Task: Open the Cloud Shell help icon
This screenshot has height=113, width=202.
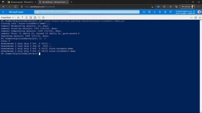Action: click(x=22, y=18)
